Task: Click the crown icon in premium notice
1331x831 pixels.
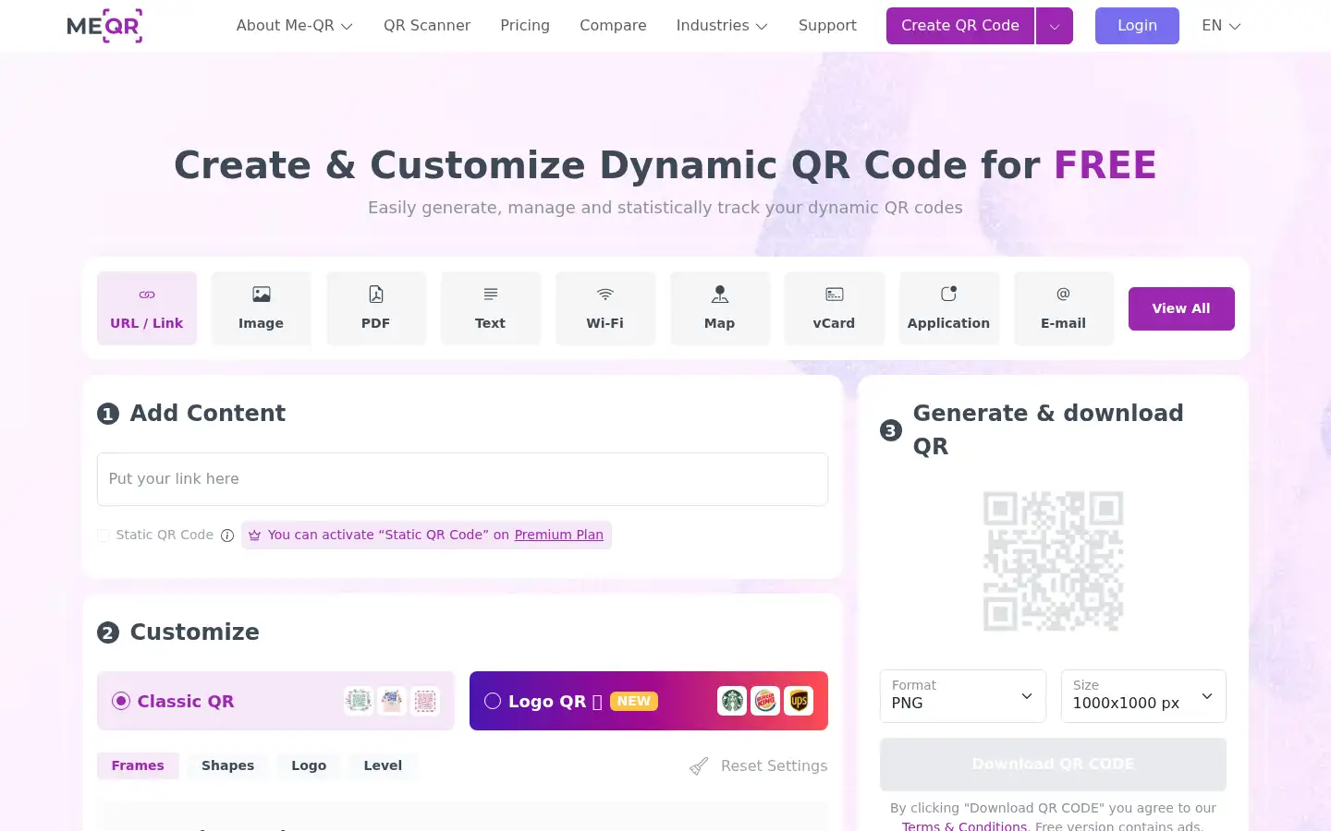Action: click(255, 536)
